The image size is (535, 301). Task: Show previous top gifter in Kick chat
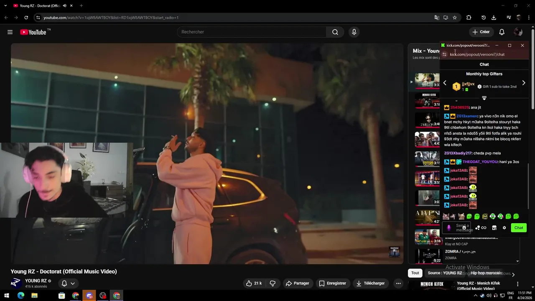(445, 83)
